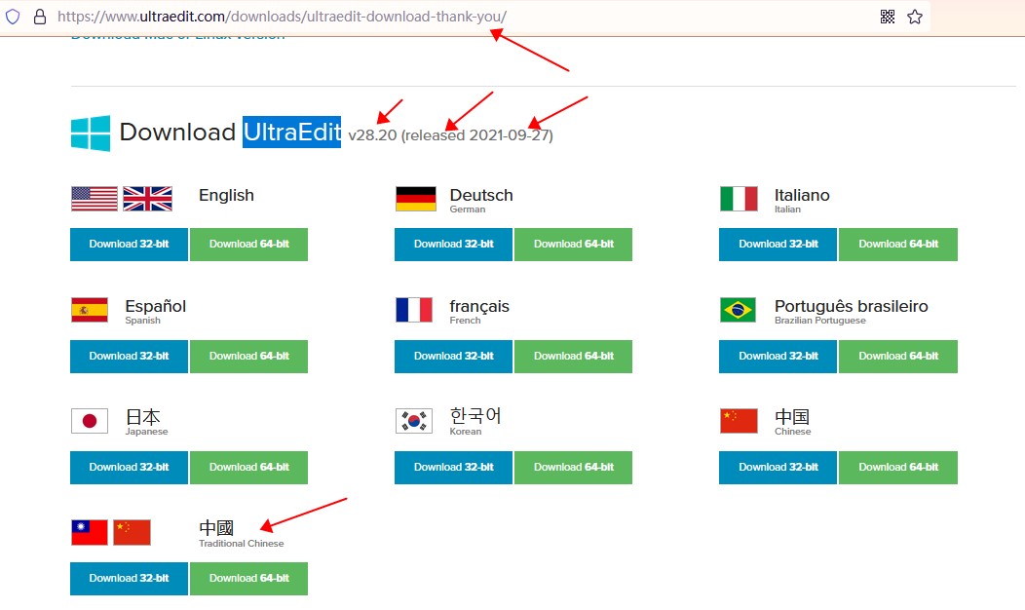Click the China flag in Traditional Chinese row
Screen dimensions: 1025x610
point(133,532)
